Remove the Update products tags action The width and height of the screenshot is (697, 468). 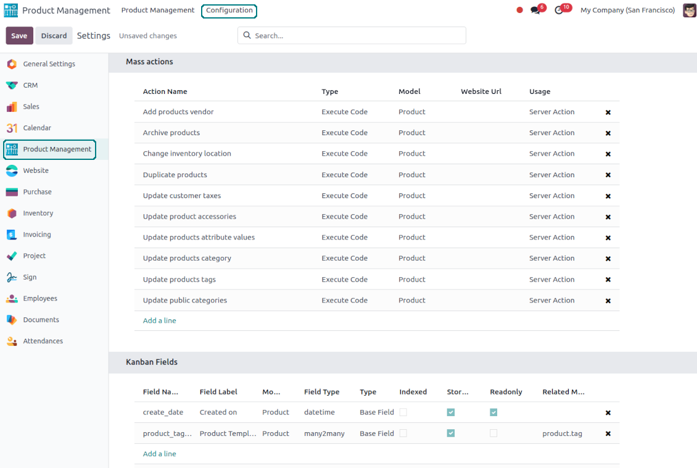pyautogui.click(x=608, y=280)
